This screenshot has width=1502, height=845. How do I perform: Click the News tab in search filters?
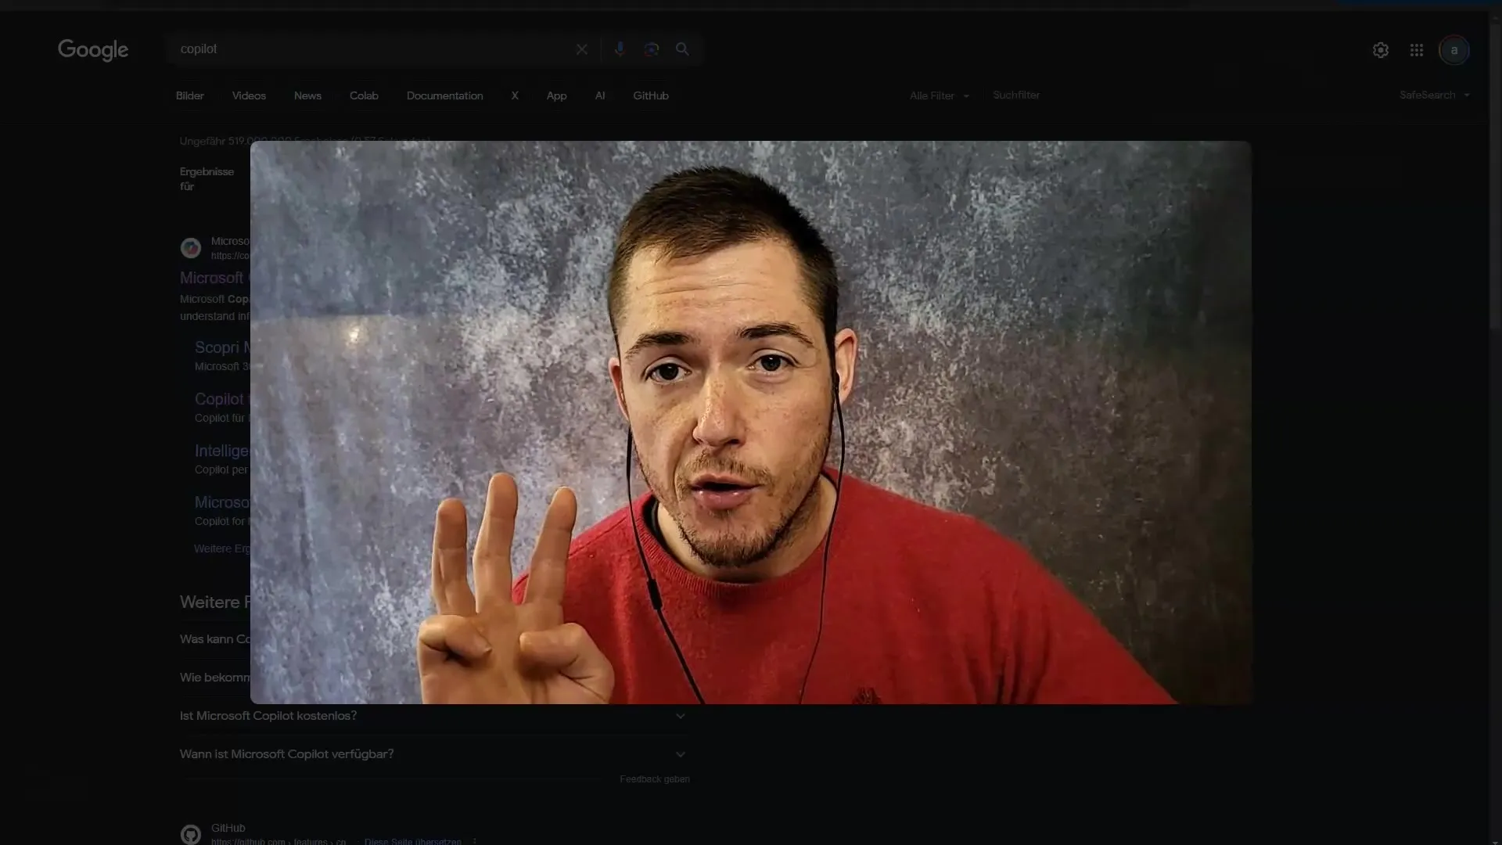point(307,95)
